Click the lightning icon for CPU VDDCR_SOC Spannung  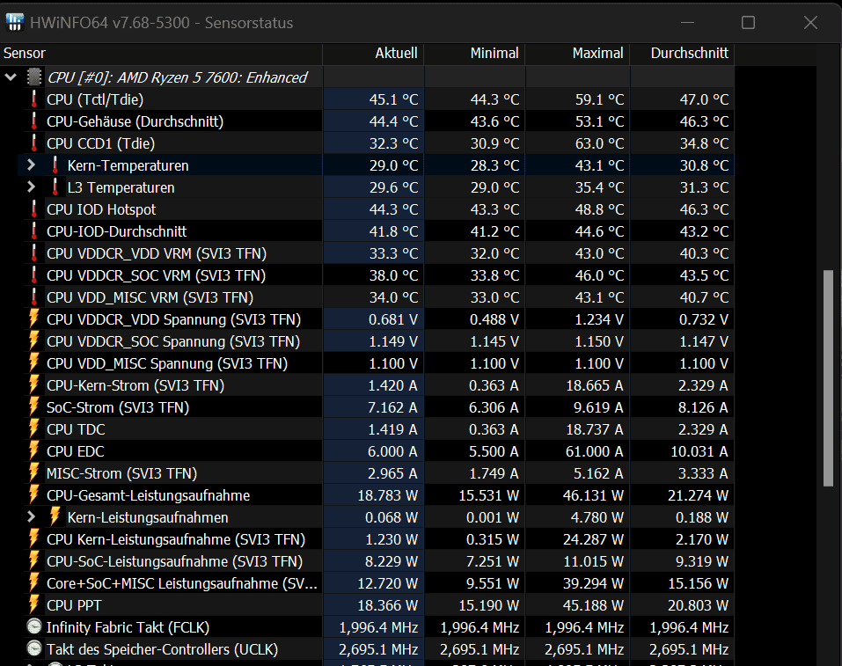34,341
